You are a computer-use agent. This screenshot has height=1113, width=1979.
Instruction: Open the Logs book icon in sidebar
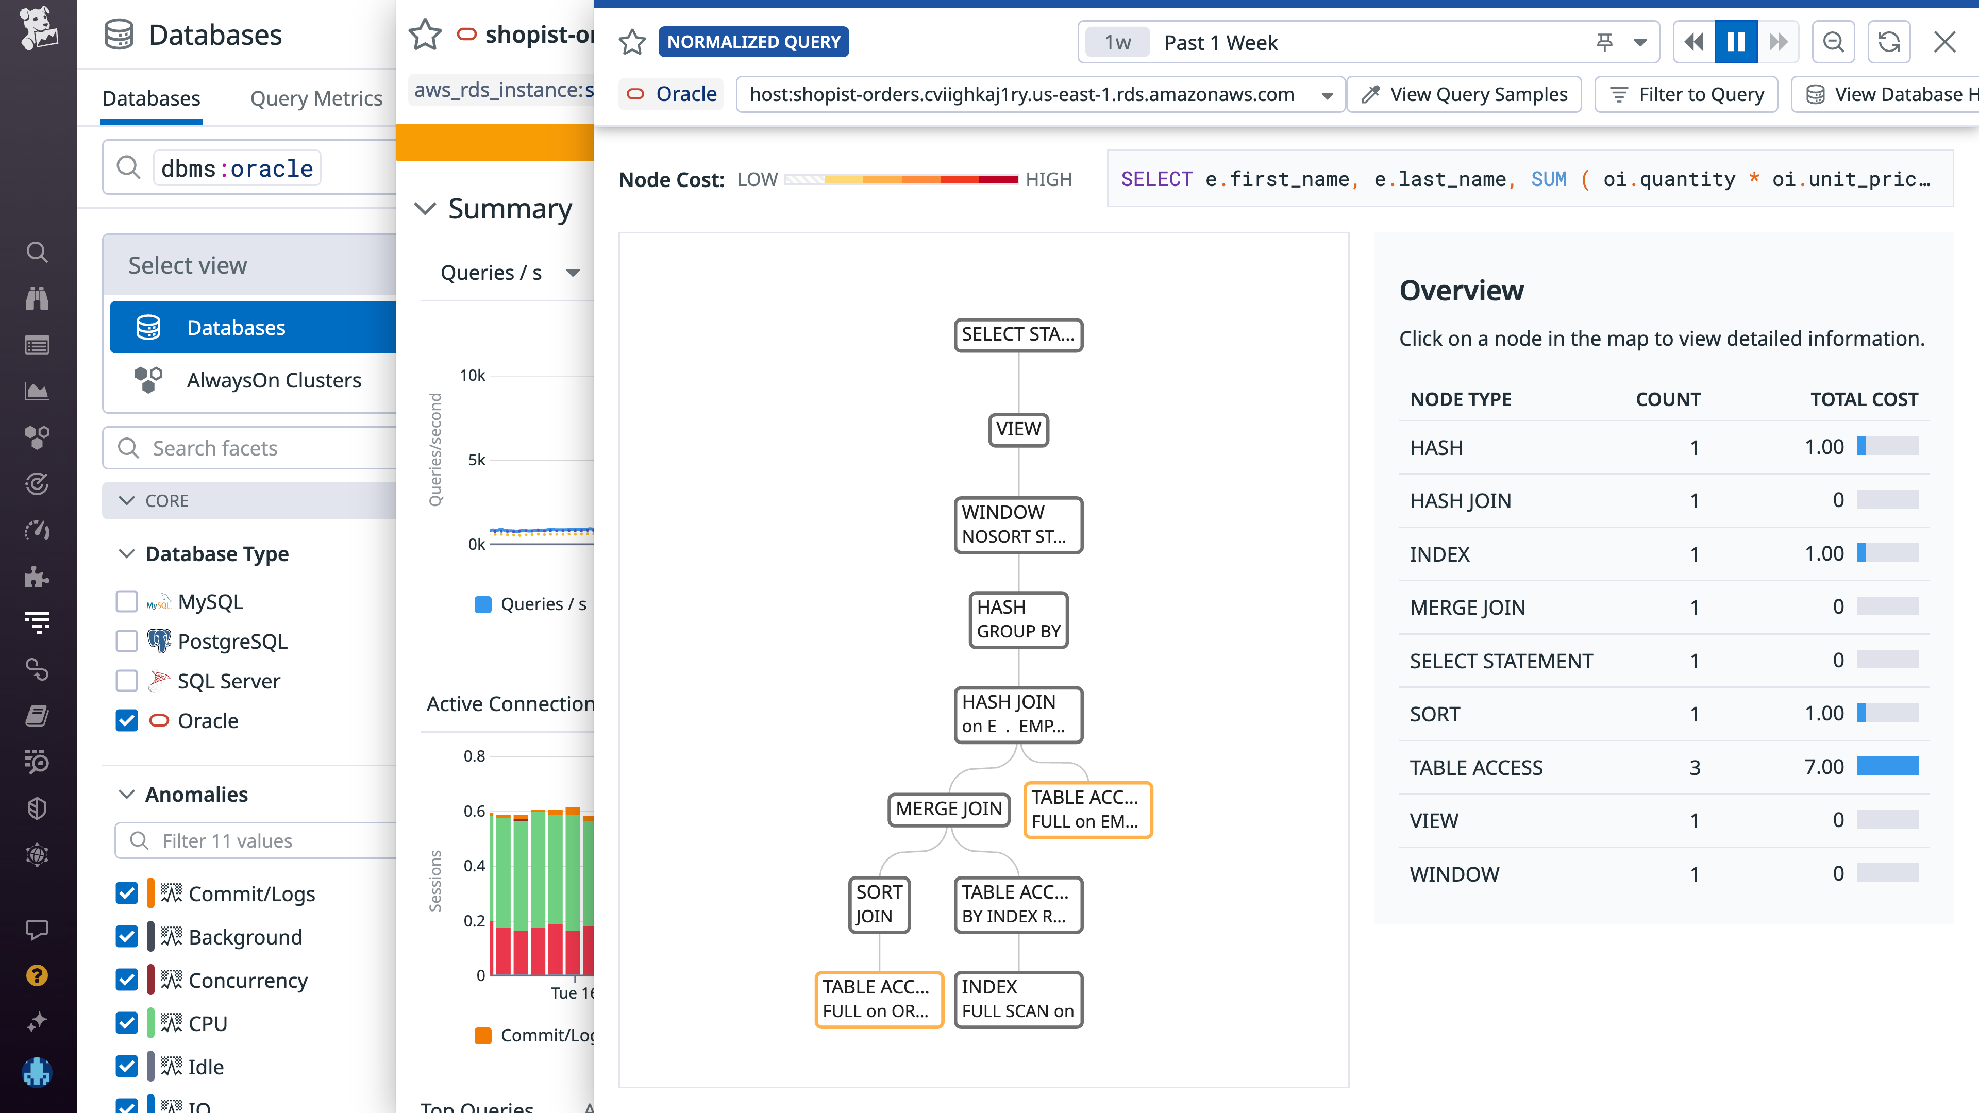point(37,716)
